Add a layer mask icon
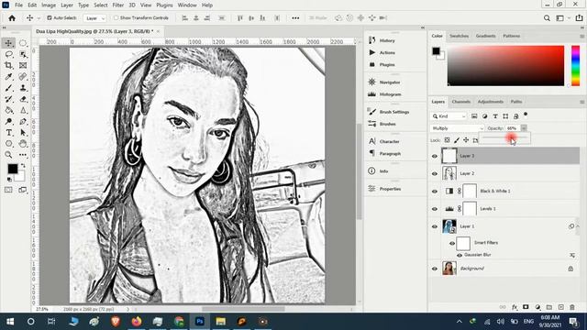Screen dimensions: 587x330 (526, 307)
